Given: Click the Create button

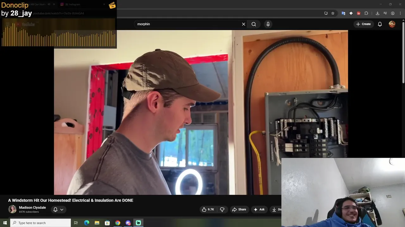Looking at the screenshot, I should coord(363,24).
